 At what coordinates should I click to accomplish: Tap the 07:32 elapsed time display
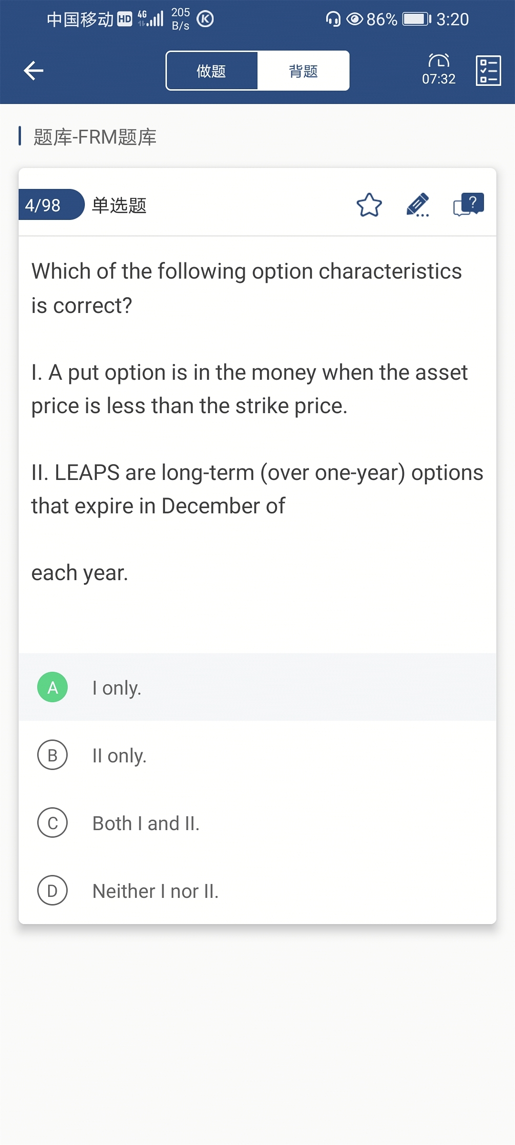coord(439,79)
